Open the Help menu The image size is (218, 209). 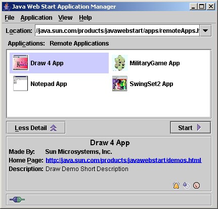point(85,18)
